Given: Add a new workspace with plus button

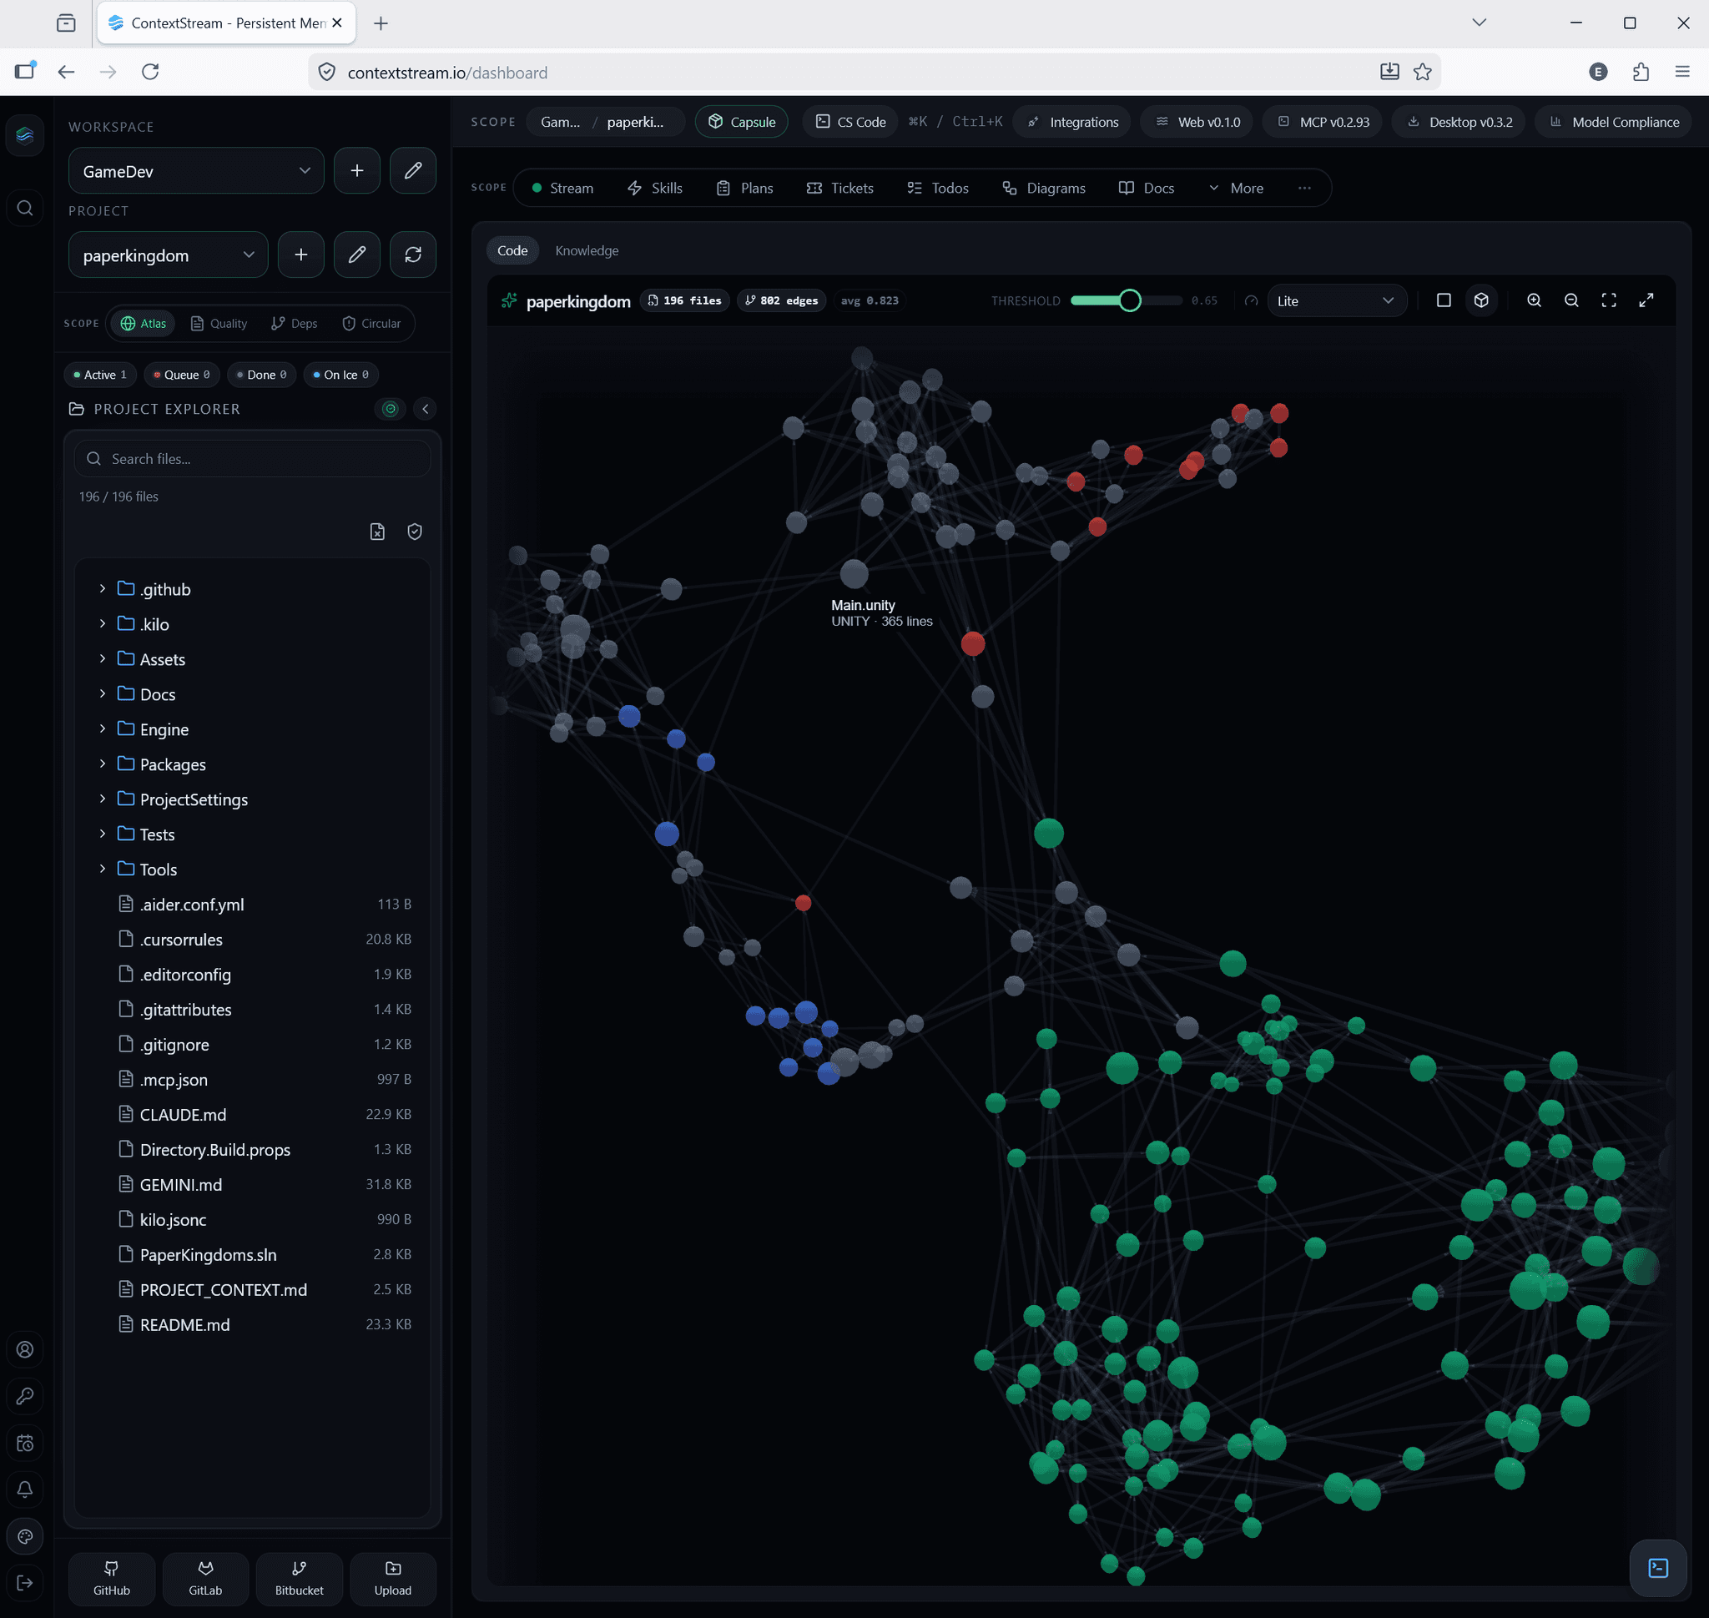Looking at the screenshot, I should coord(357,171).
